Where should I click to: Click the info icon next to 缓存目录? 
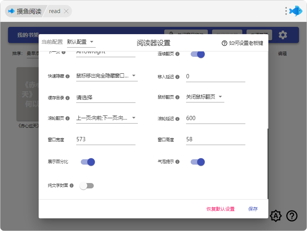[x=67, y=98]
